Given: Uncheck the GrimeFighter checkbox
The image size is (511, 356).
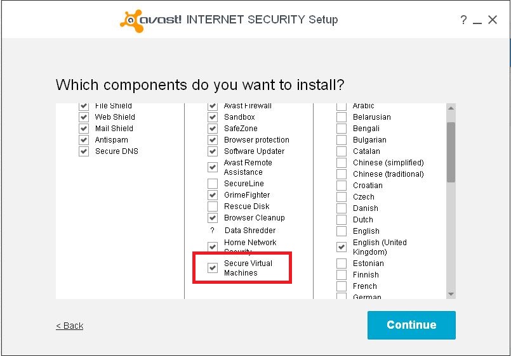Looking at the screenshot, I should [x=213, y=195].
